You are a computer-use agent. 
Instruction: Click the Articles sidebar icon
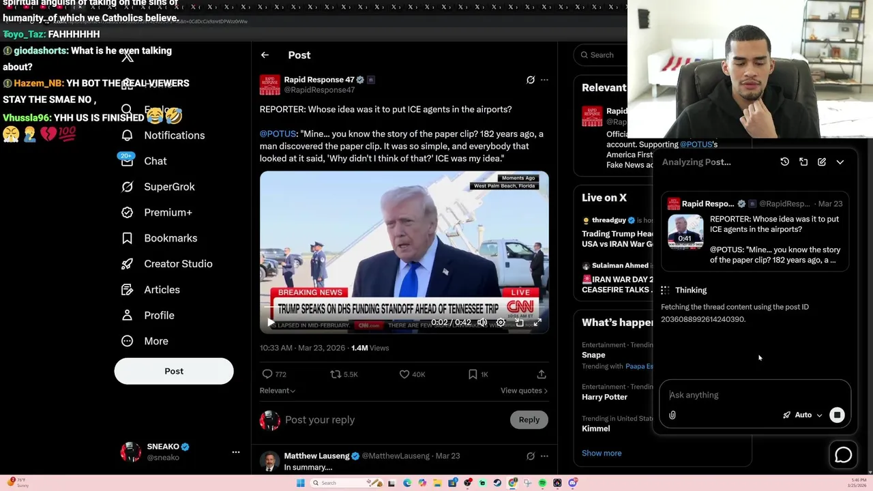click(127, 290)
